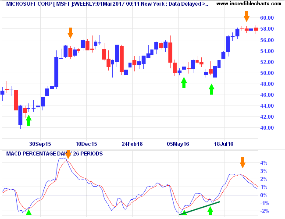285x219 pixels.
Task: Select the 24Feb16 date label
Action: point(132,144)
